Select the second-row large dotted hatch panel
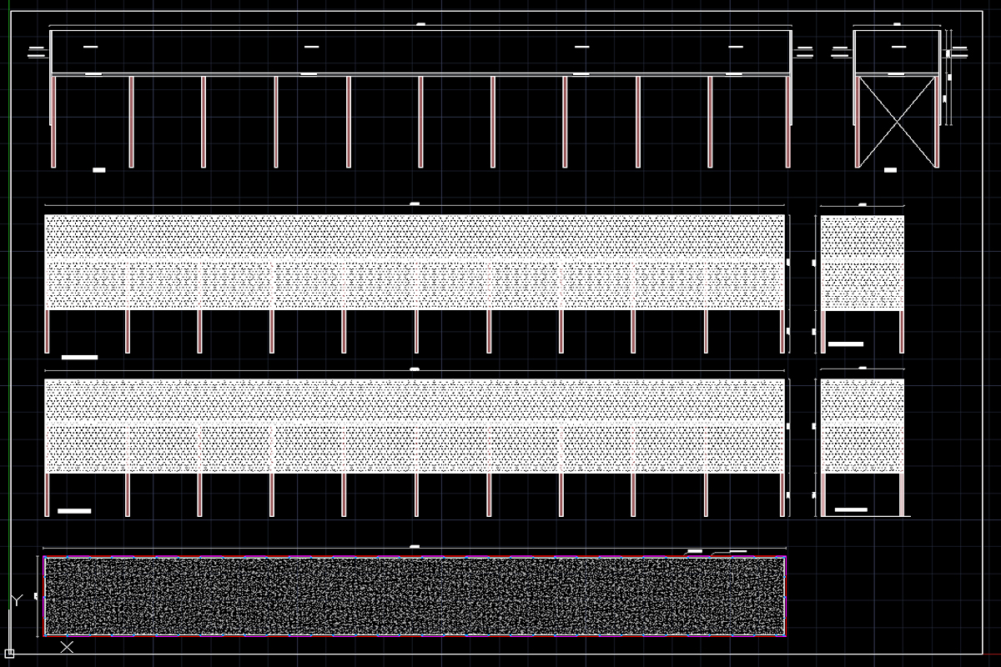Image resolution: width=1001 pixels, height=667 pixels. coord(415,262)
